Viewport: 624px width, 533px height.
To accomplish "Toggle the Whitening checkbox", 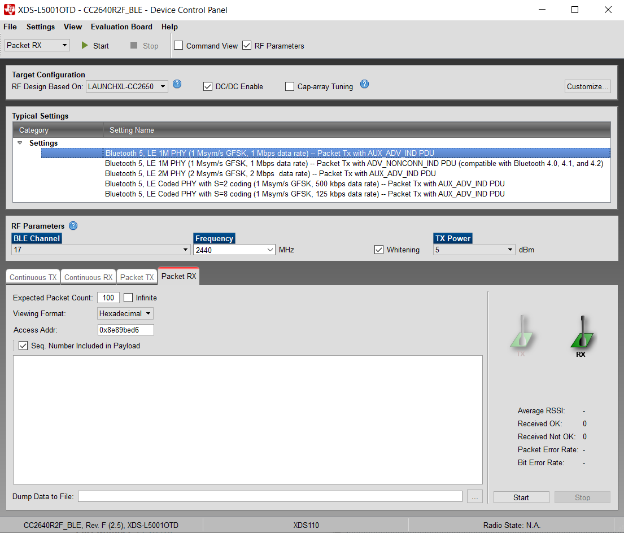I will coord(379,250).
